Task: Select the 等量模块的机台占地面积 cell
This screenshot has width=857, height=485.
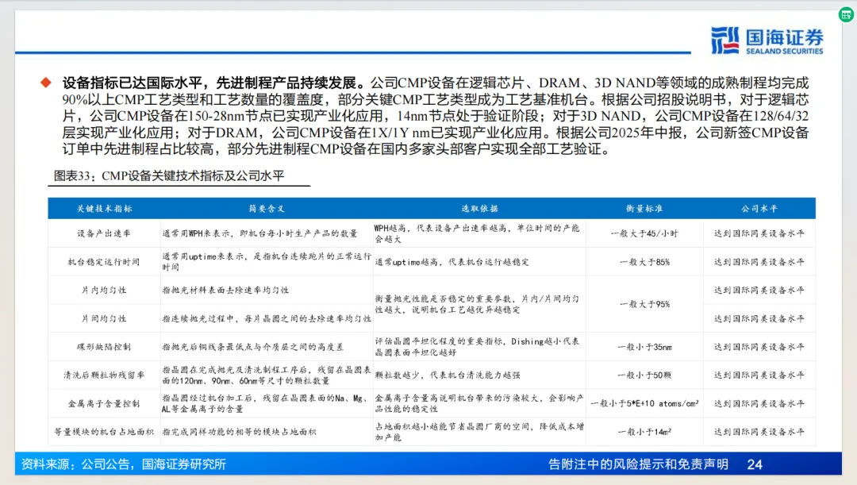Action: (104, 432)
